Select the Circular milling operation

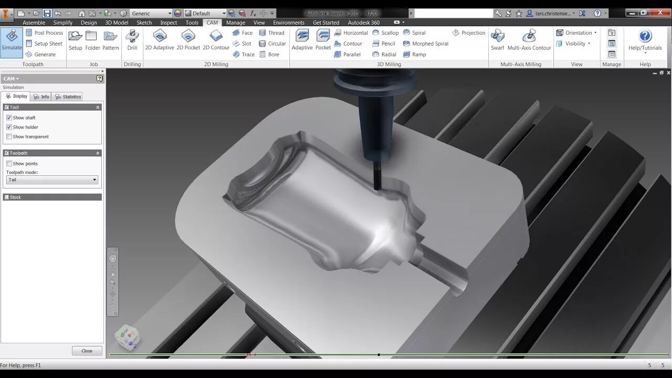coord(272,44)
